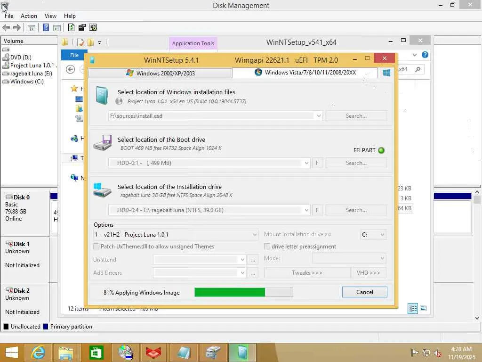Click the back arrow in Disk Management toolbar
Viewport: 482px width, 362px height.
click(x=6, y=27)
